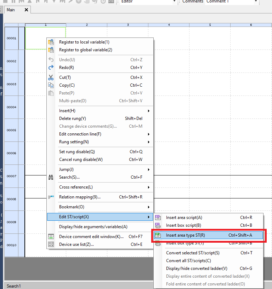Click the Cut scissors icon
The width and height of the screenshot is (272, 289).
[x=51, y=77]
